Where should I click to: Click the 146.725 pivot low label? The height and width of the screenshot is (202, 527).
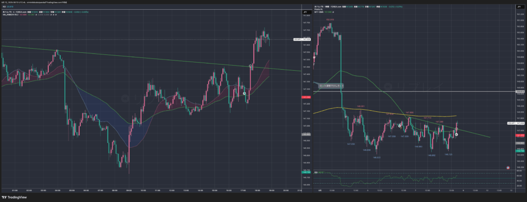(448, 154)
